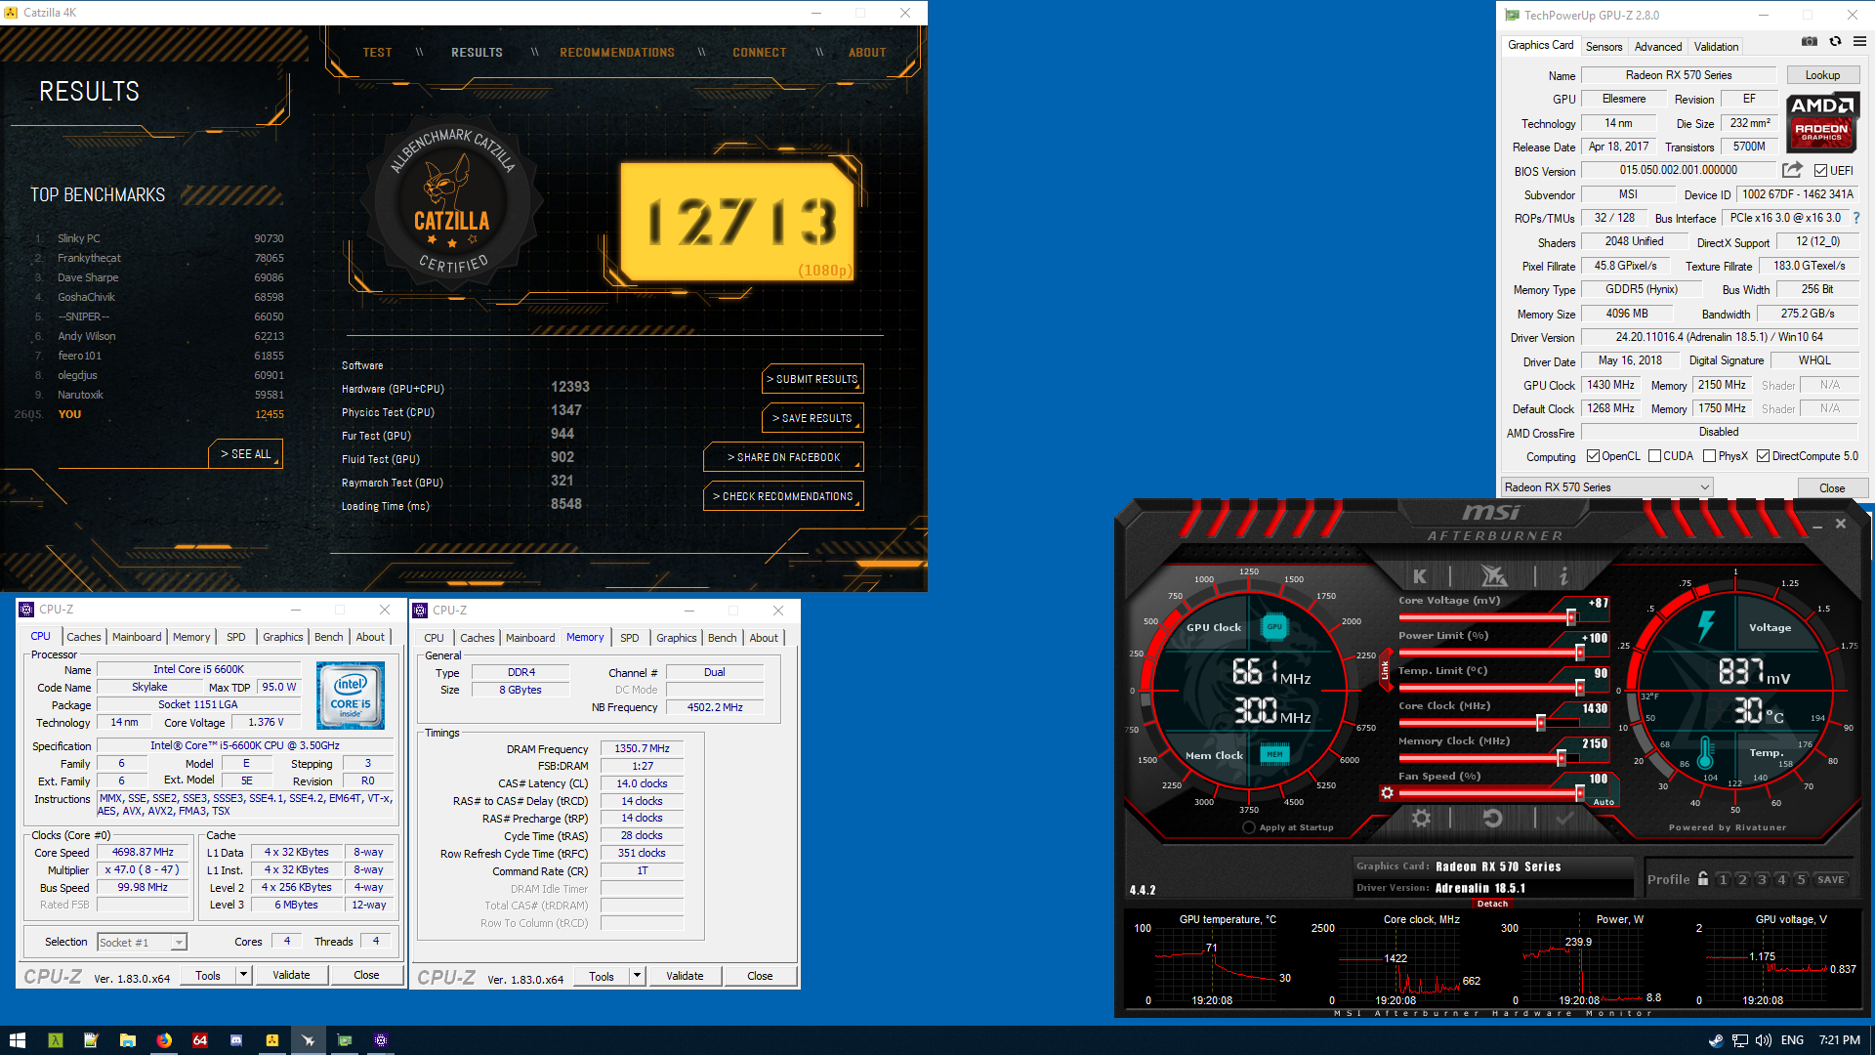Viewport: 1875px width, 1055px height.
Task: Open Afterburner settings with the gear icon
Action: (1422, 818)
